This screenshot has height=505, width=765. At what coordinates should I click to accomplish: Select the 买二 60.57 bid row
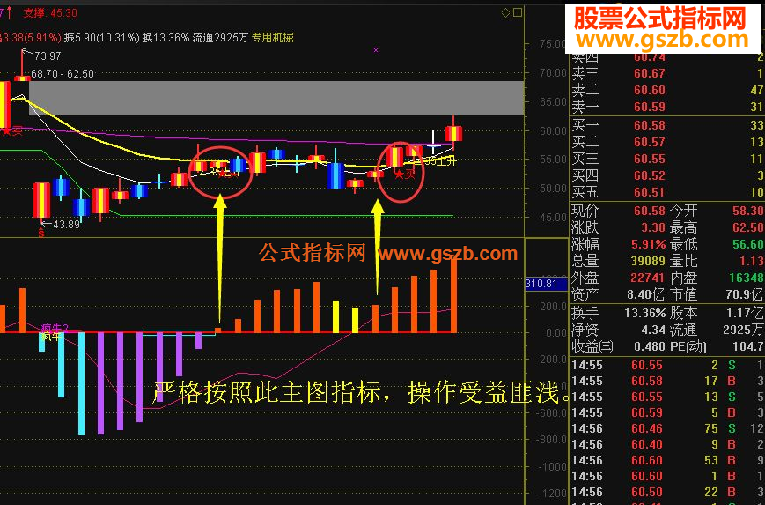click(x=667, y=142)
